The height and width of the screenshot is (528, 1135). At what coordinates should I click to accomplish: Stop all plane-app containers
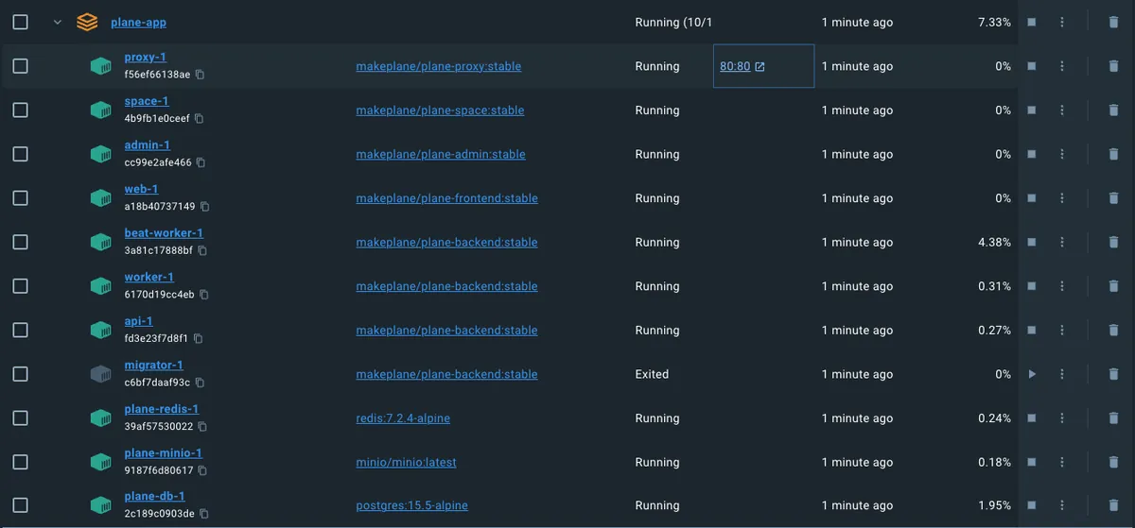[x=1032, y=23]
